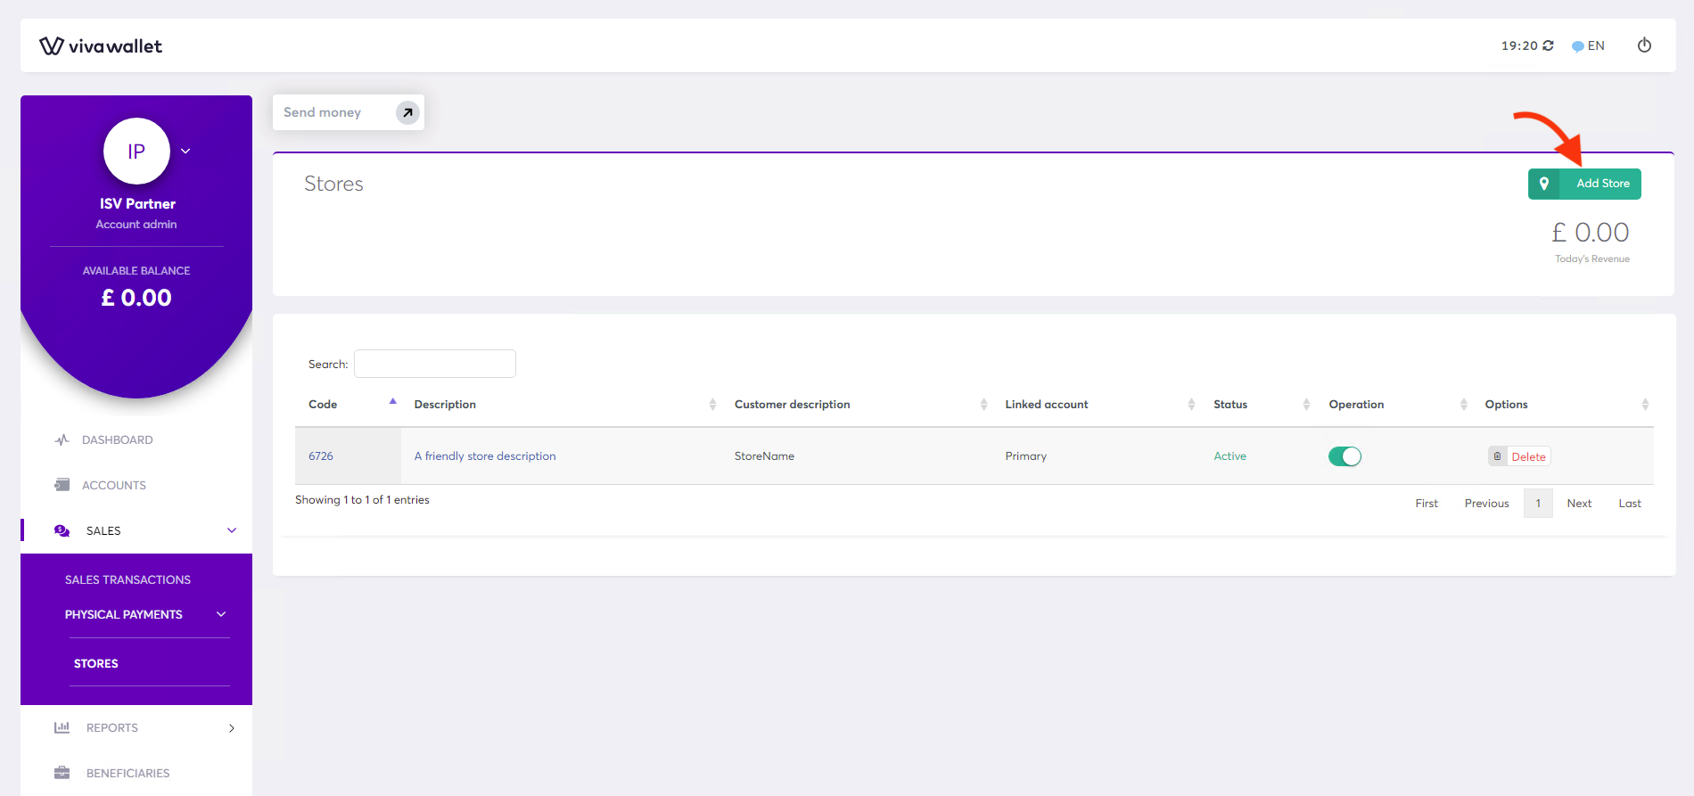Click the Accounts wallet icon
This screenshot has width=1694, height=796.
[x=62, y=485]
